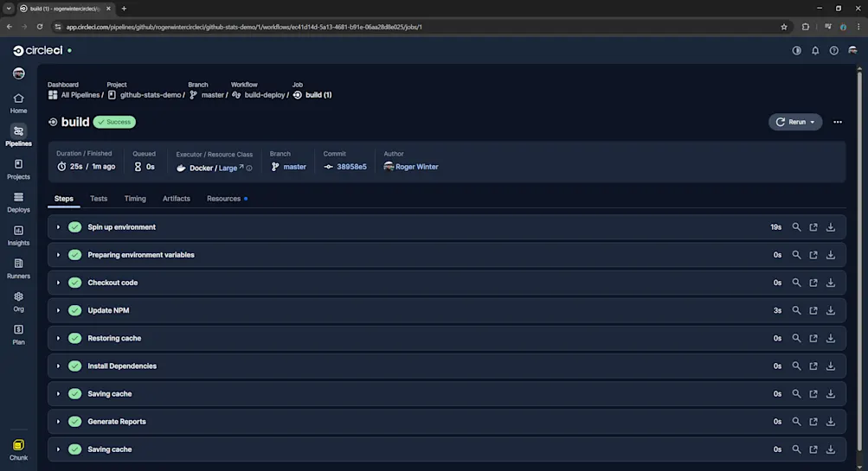Search output of Spin up environment step
Image resolution: width=868 pixels, height=471 pixels.
[796, 227]
